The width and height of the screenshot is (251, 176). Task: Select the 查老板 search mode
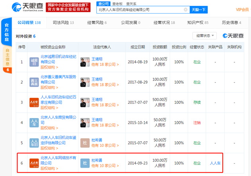(x=118, y=3)
